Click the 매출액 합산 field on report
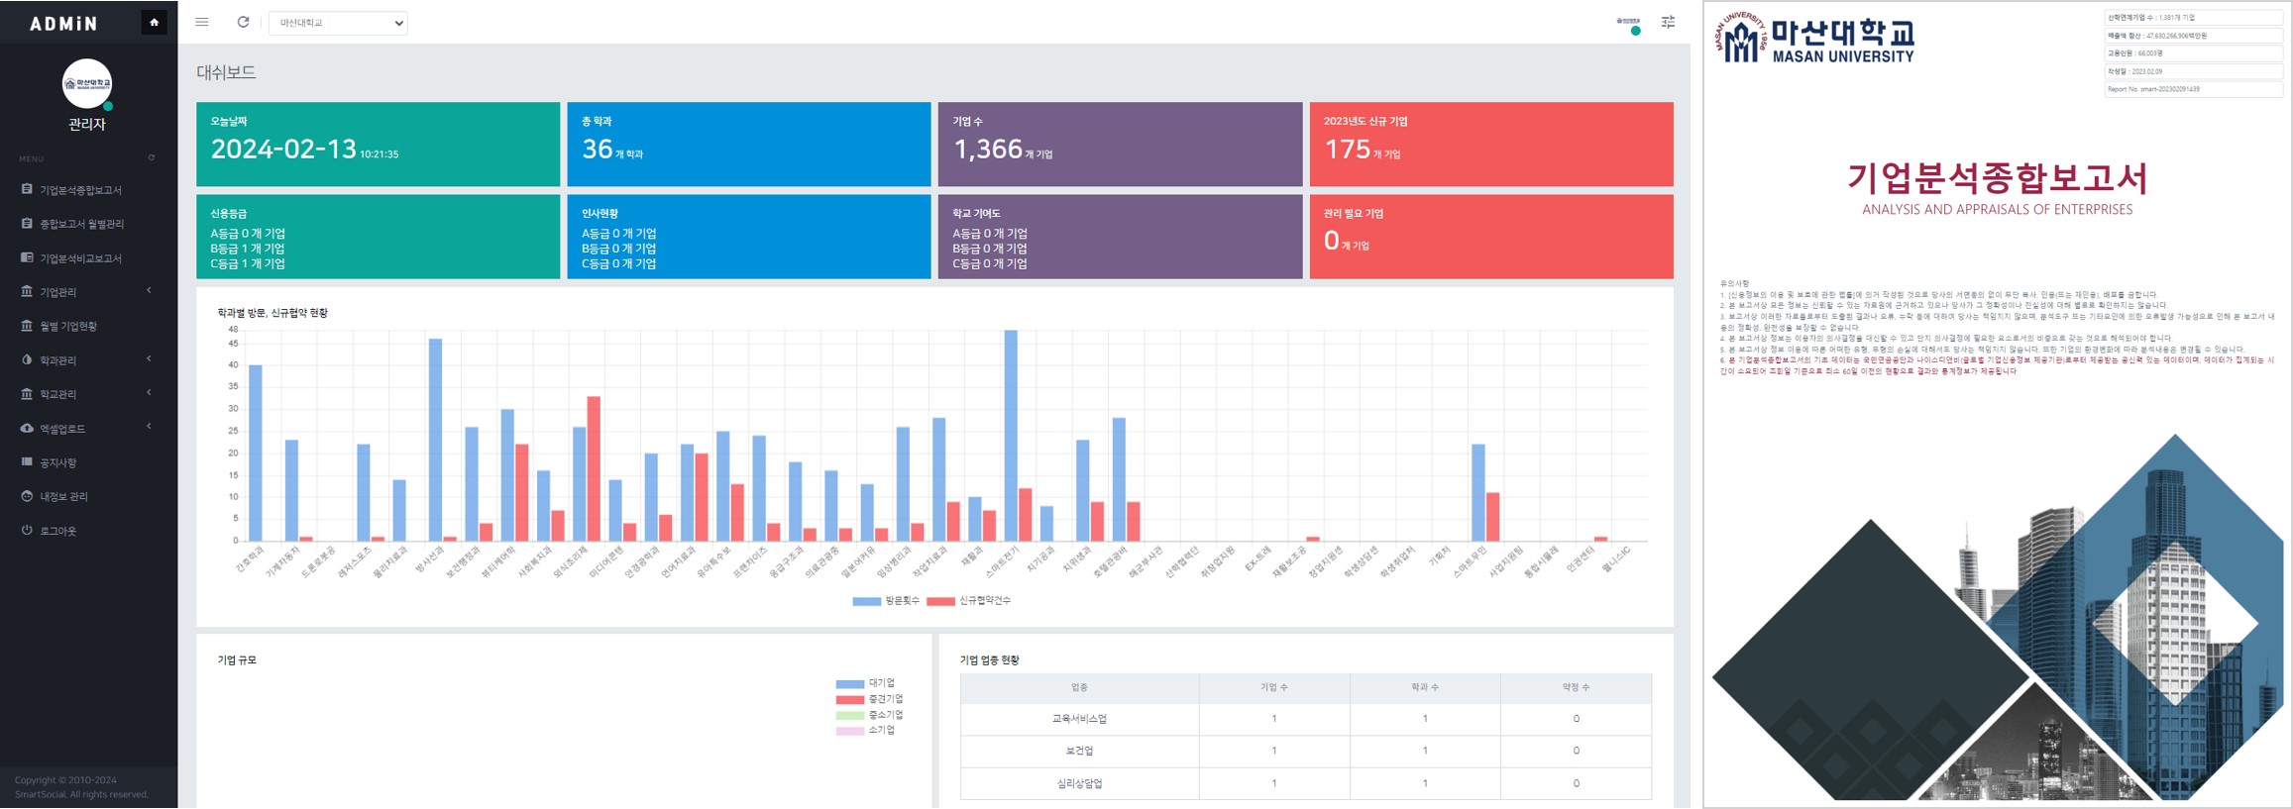2293x809 pixels. pyautogui.click(x=2194, y=36)
